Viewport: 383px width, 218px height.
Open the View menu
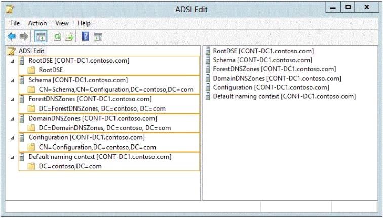coord(62,23)
